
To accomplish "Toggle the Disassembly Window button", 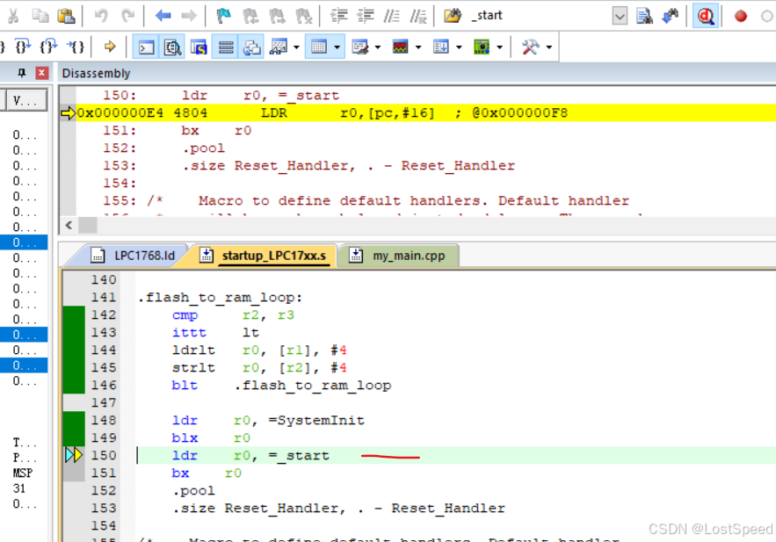I will click(172, 47).
